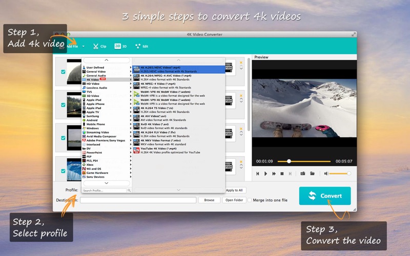Click the Open Folder button
The image size is (410, 256).
(x=234, y=200)
